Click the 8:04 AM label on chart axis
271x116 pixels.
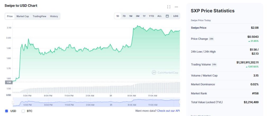coord(132,95)
